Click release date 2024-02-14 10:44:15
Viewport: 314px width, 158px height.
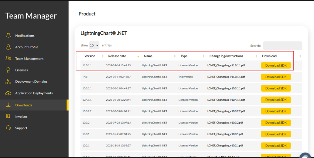pos(118,65)
